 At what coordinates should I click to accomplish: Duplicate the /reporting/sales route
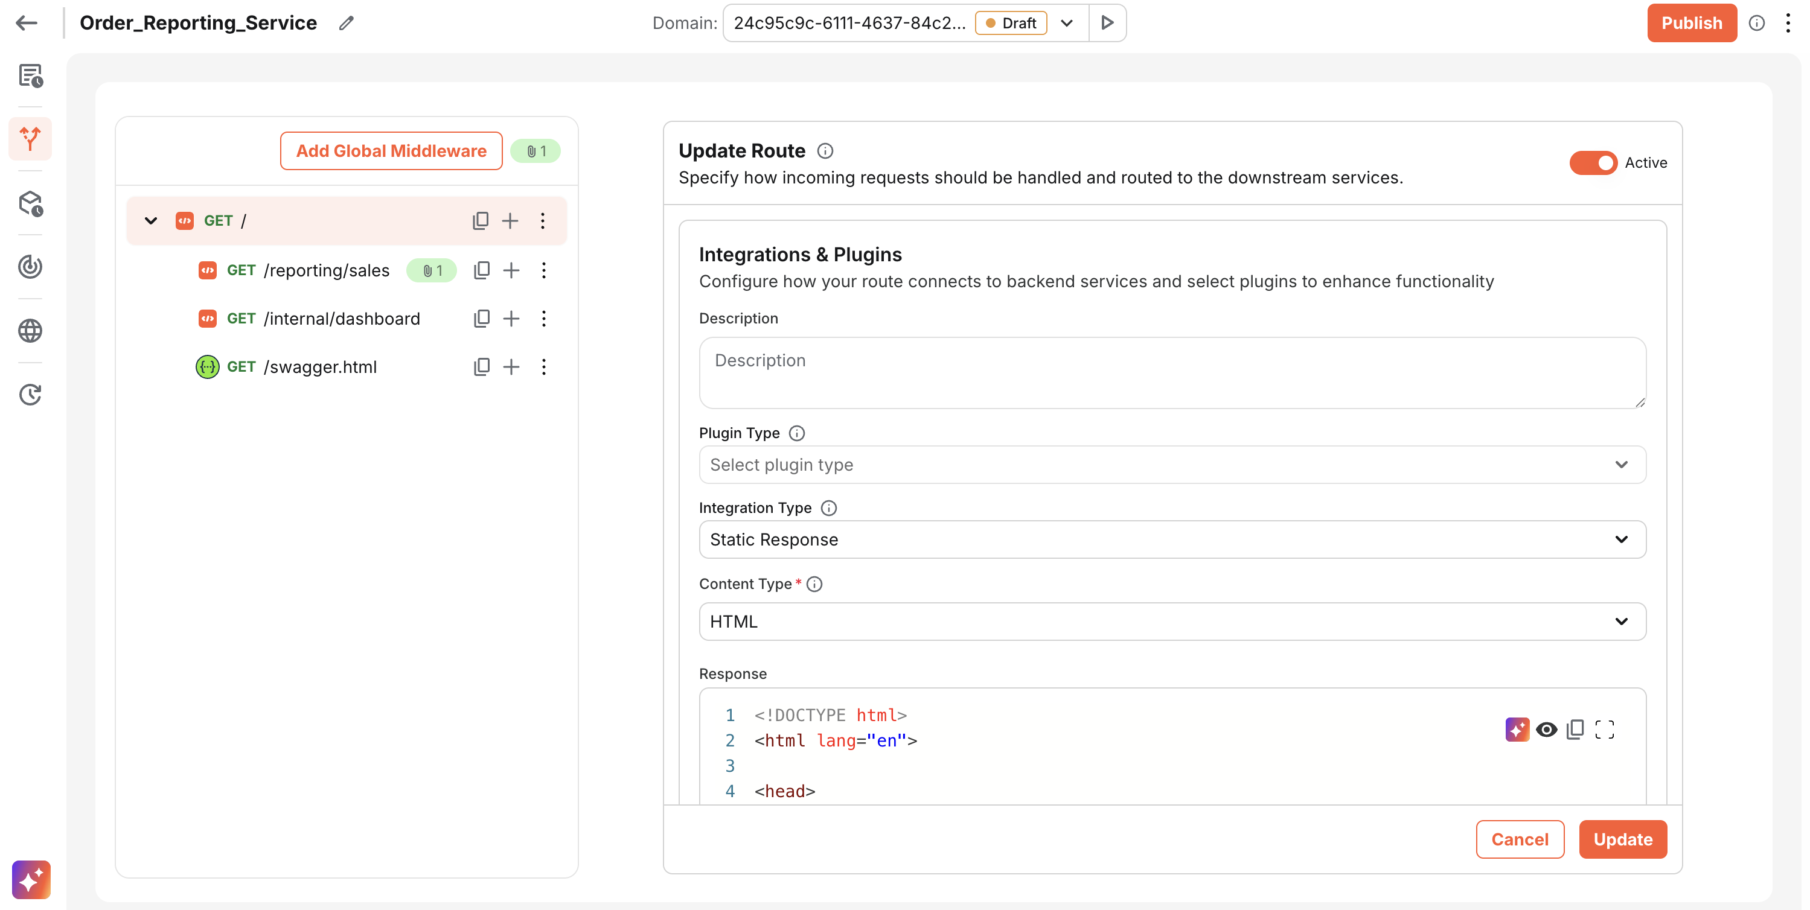pyautogui.click(x=481, y=270)
